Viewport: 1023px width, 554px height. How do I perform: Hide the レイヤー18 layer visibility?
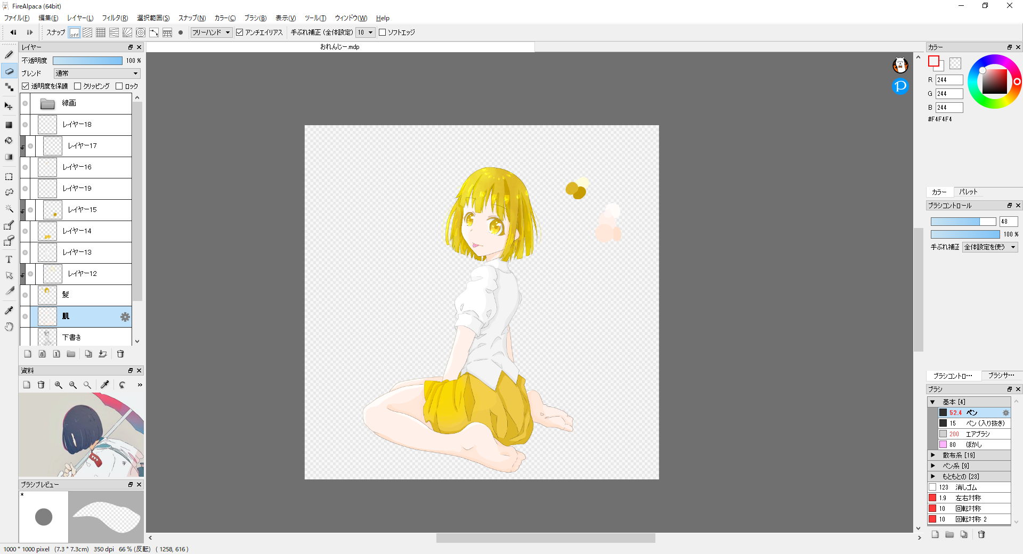(25, 125)
